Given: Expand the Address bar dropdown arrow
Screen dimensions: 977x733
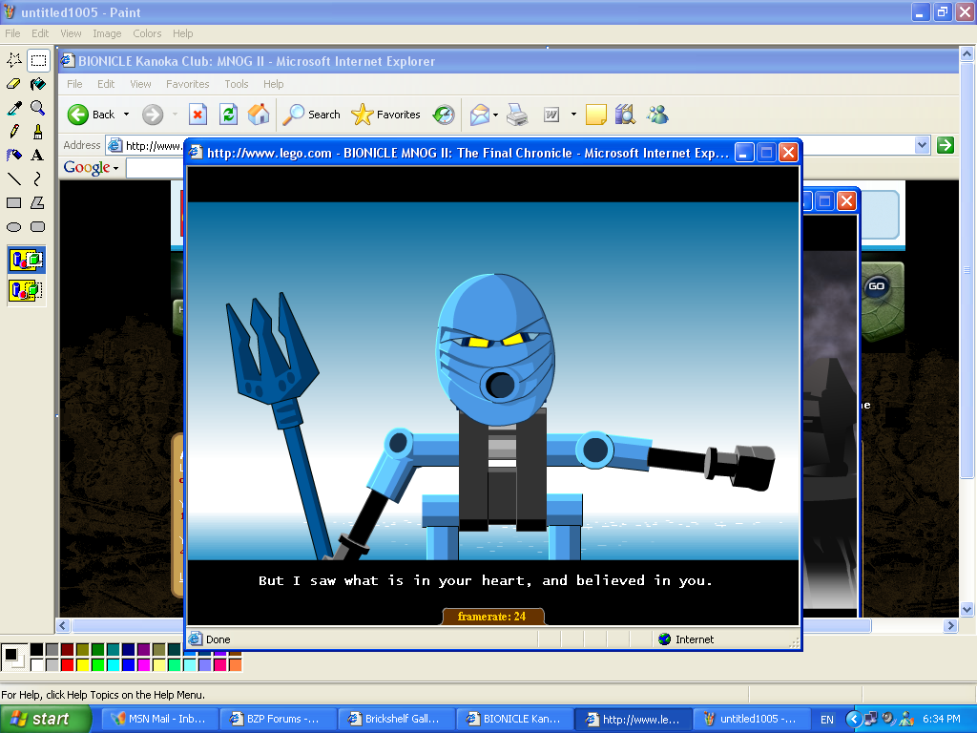Looking at the screenshot, I should click(x=923, y=145).
